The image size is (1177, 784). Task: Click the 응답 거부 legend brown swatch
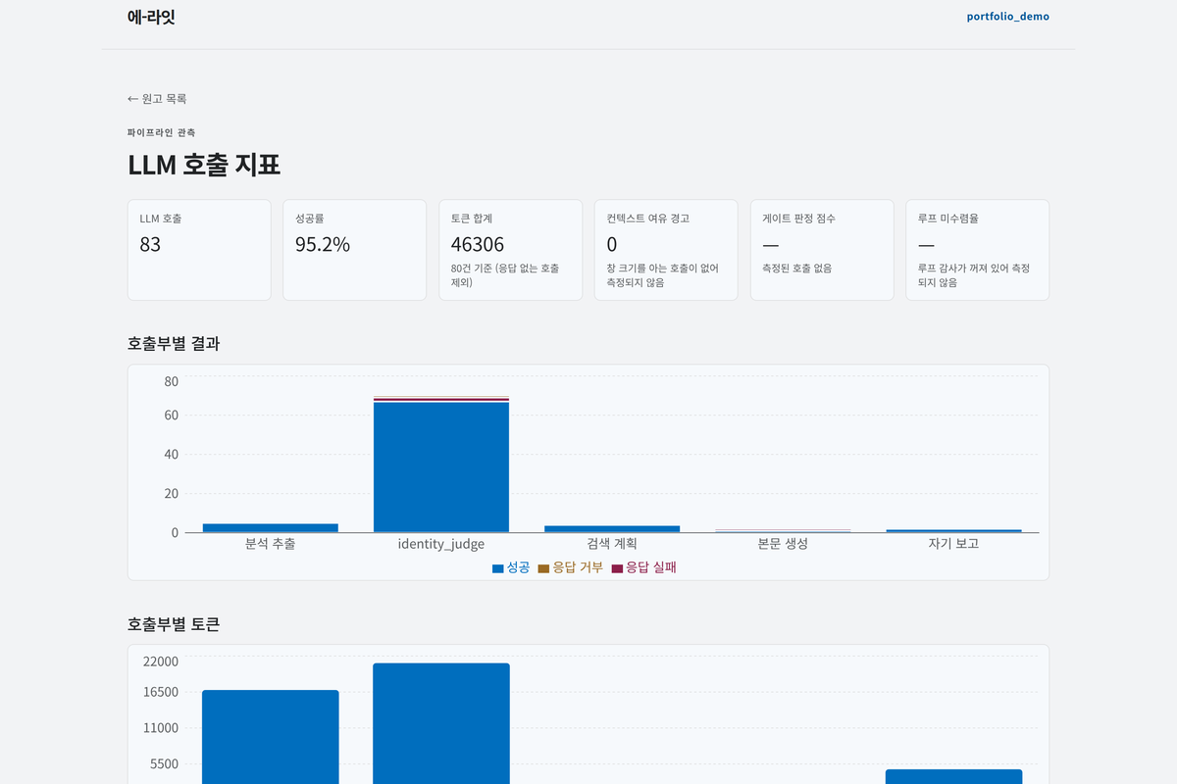[x=543, y=568]
